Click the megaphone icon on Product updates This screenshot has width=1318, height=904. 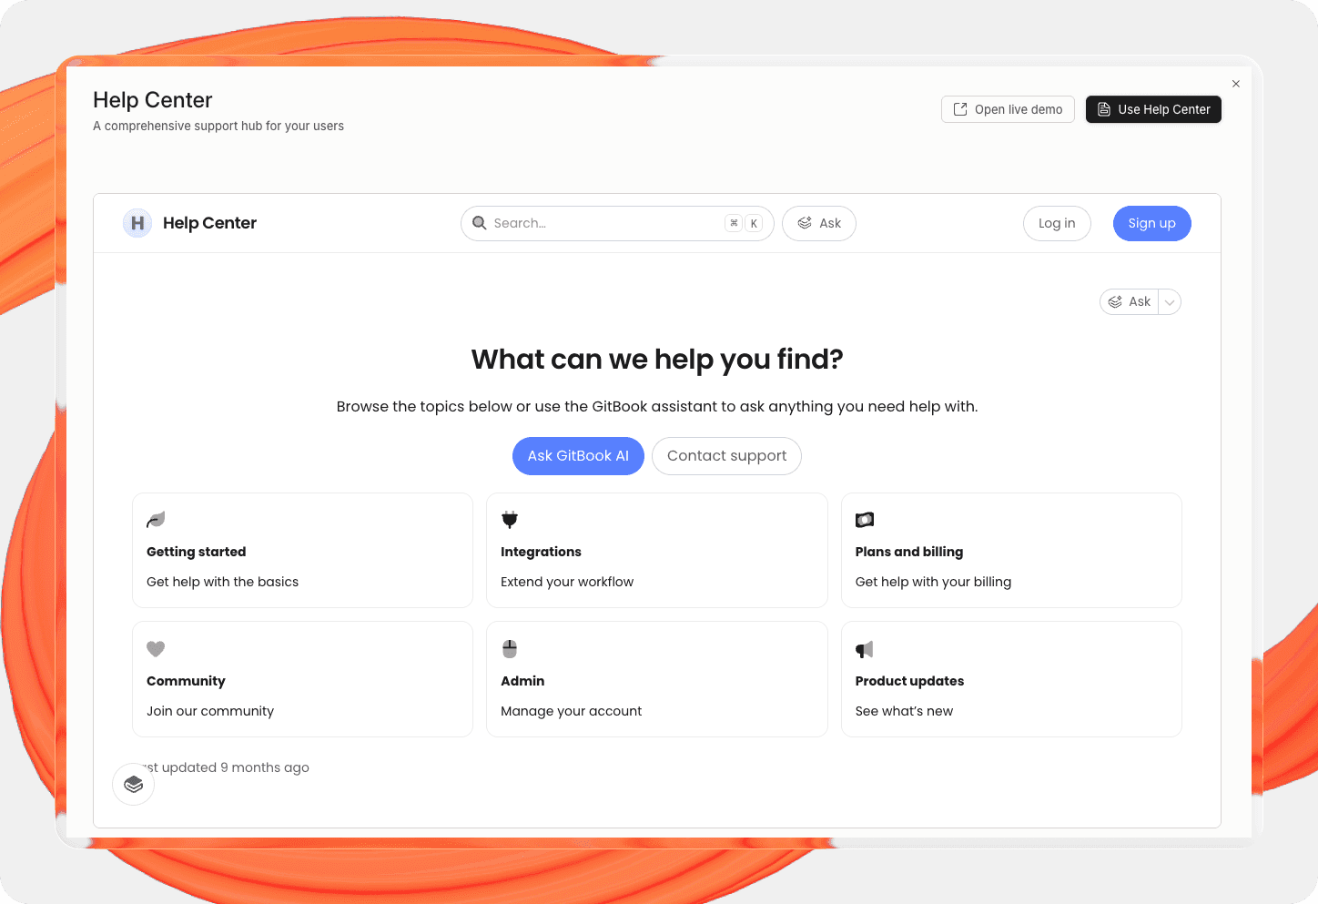(865, 649)
